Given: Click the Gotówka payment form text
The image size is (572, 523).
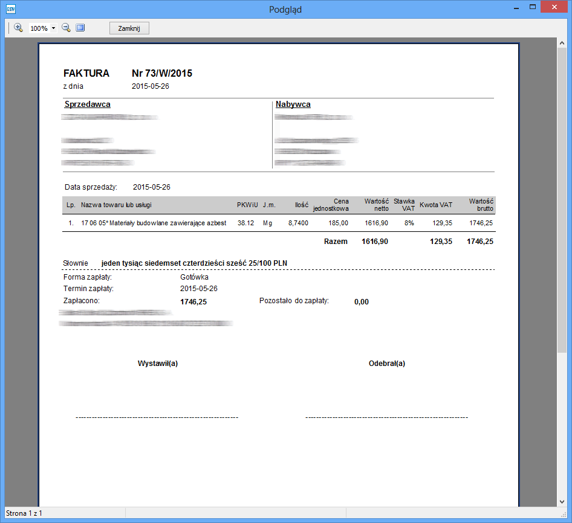Looking at the screenshot, I should pos(194,277).
